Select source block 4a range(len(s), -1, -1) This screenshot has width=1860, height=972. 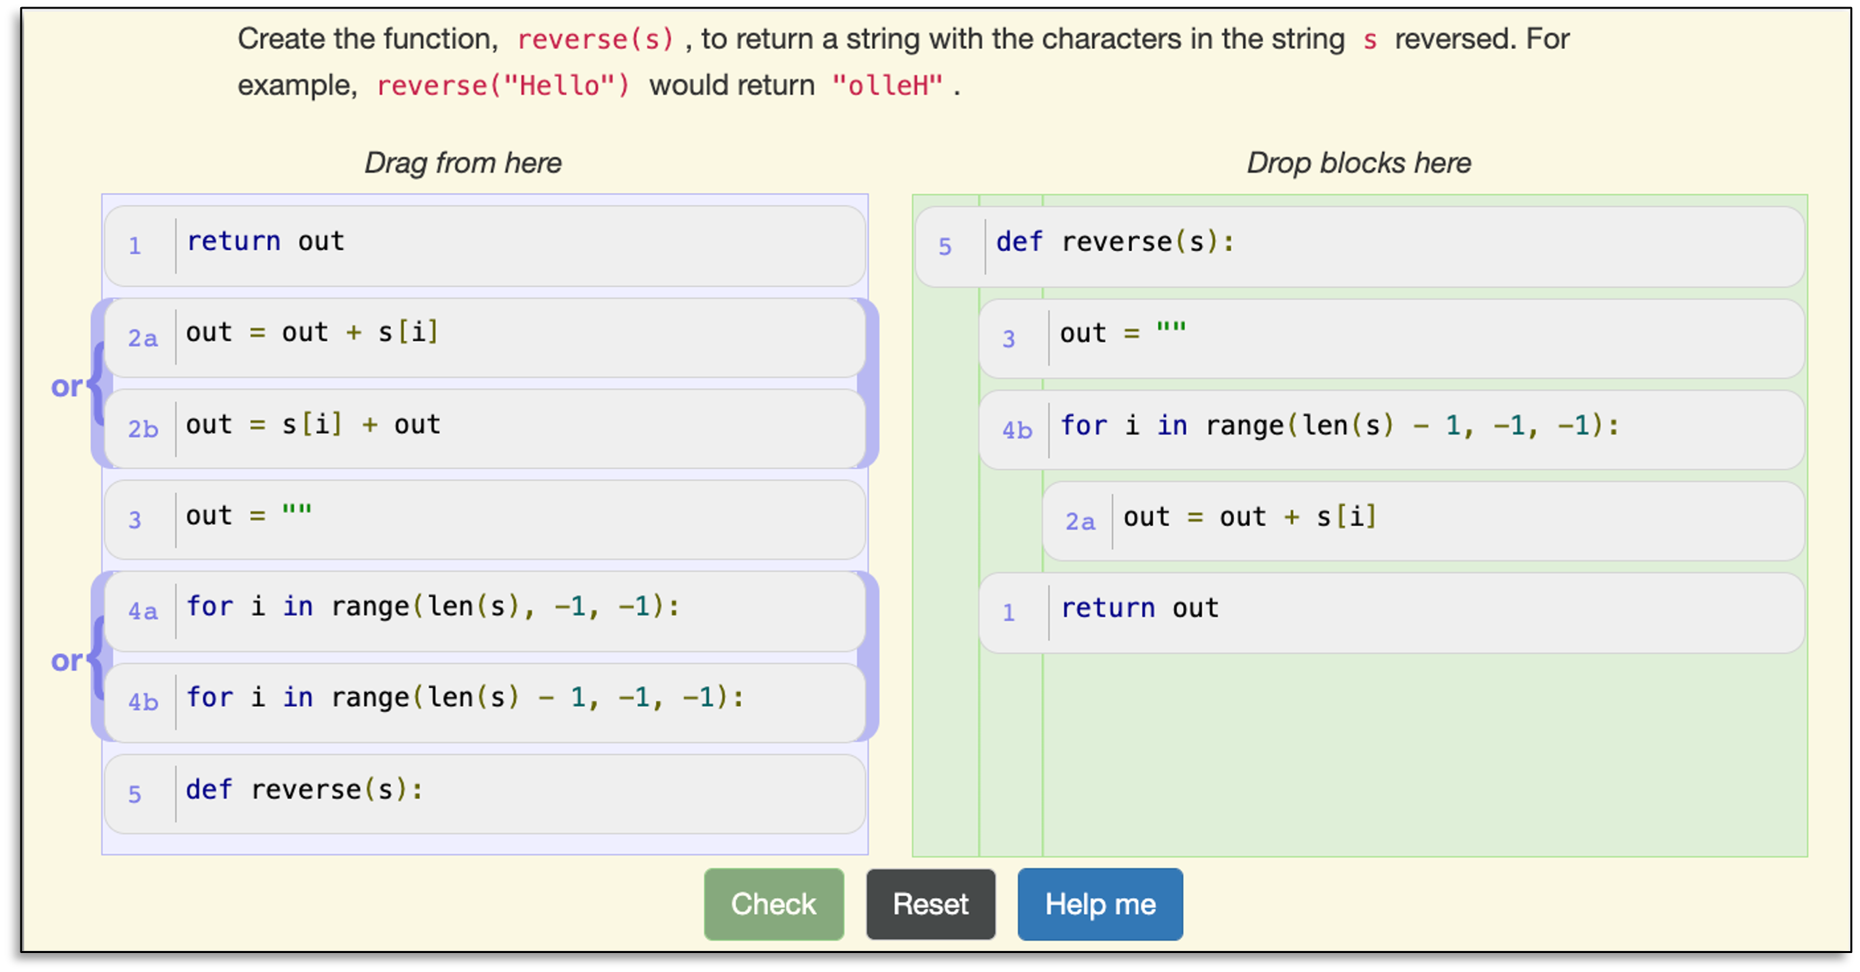[x=484, y=611]
